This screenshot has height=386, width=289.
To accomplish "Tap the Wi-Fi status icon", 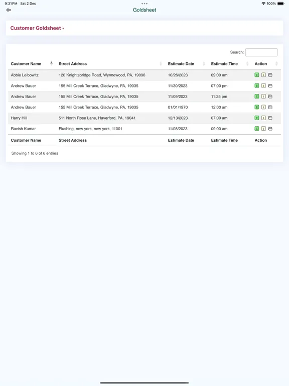I will pos(263,4).
